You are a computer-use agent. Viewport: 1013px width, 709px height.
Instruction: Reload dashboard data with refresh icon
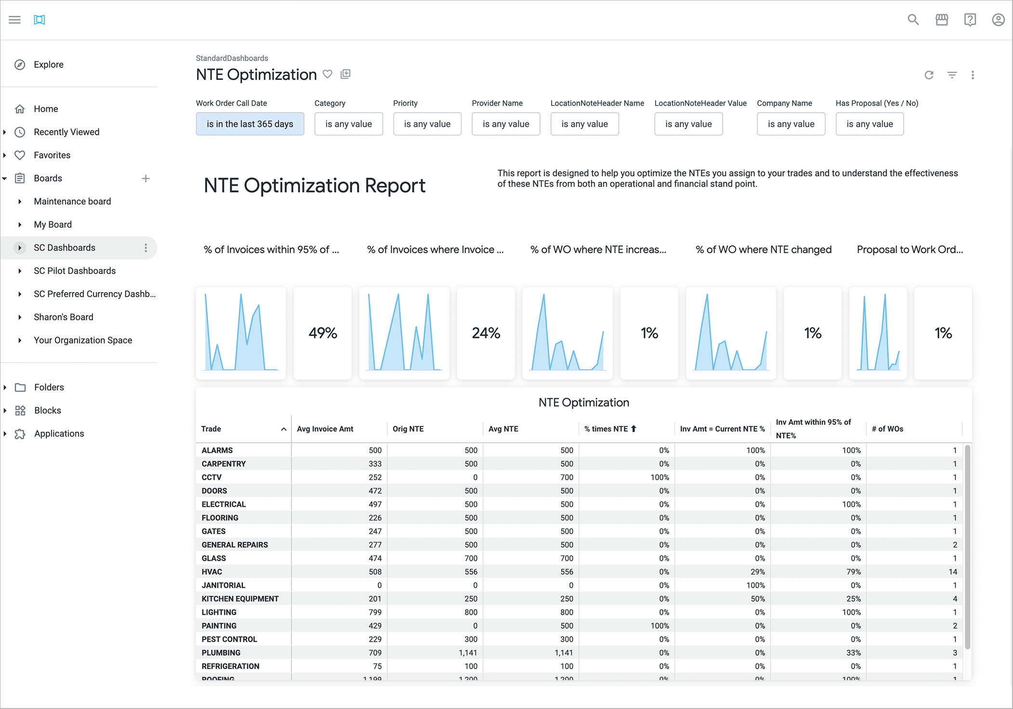[x=929, y=75]
